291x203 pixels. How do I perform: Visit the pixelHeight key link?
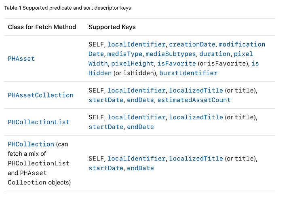133,63
